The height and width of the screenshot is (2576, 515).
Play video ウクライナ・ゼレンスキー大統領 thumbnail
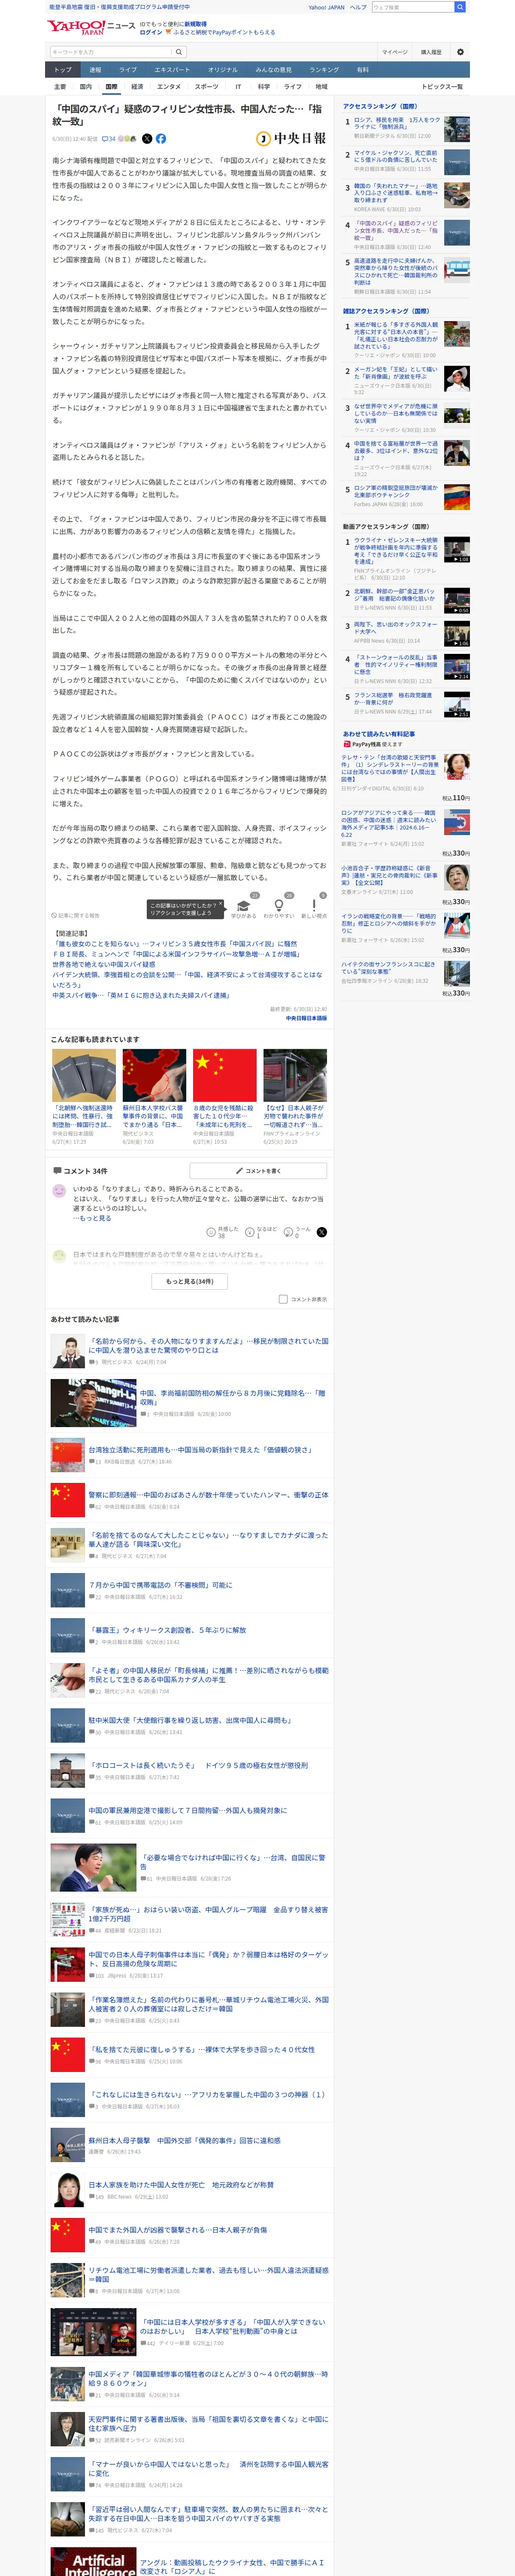coord(457,549)
